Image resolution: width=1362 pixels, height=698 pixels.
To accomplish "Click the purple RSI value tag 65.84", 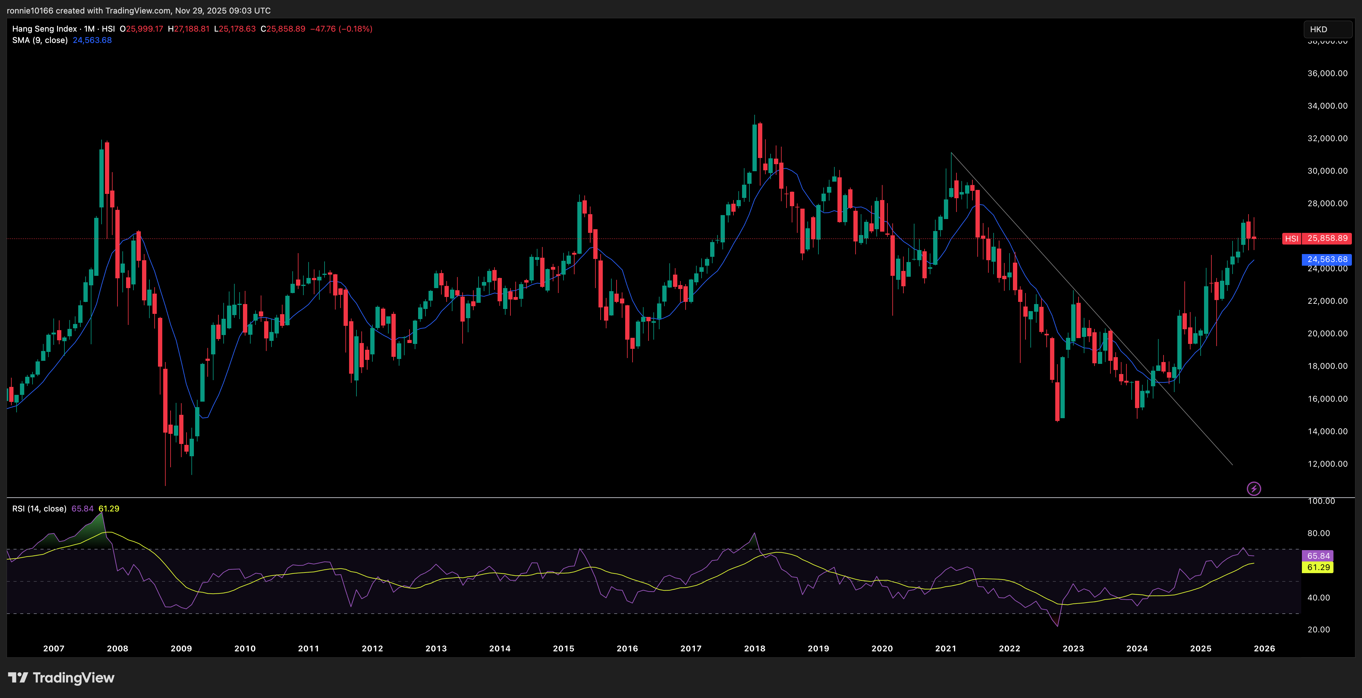I will point(1318,556).
